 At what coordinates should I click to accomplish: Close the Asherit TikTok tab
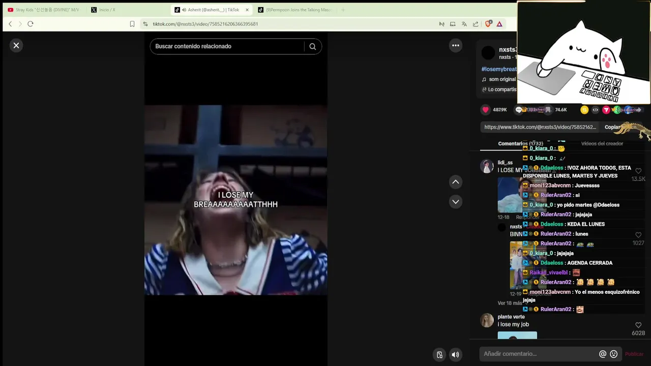247,10
